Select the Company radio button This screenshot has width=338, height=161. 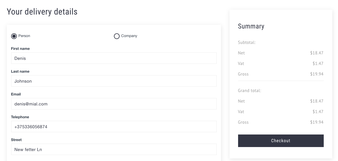tap(117, 36)
